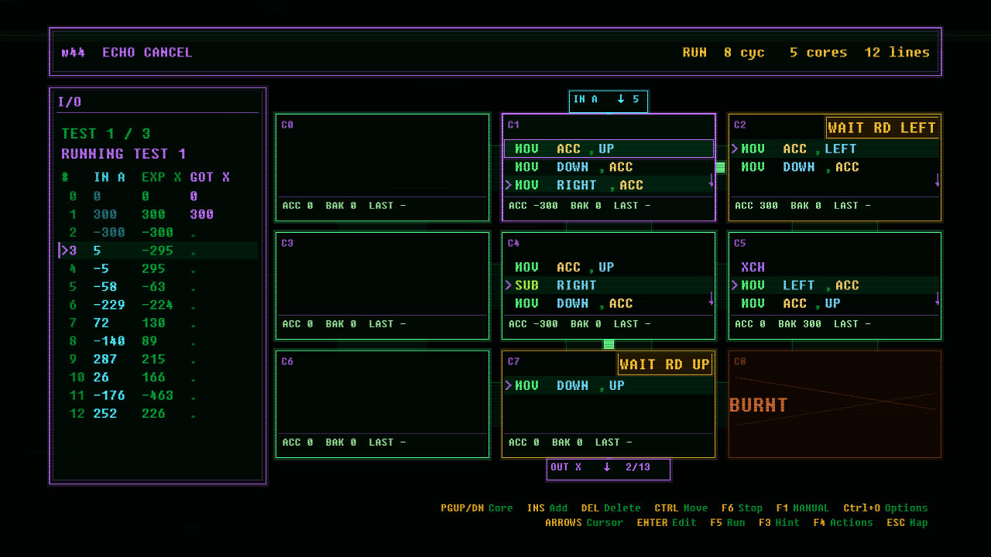Select the XCH line in core C5
This screenshot has width=991, height=557.
(835, 267)
